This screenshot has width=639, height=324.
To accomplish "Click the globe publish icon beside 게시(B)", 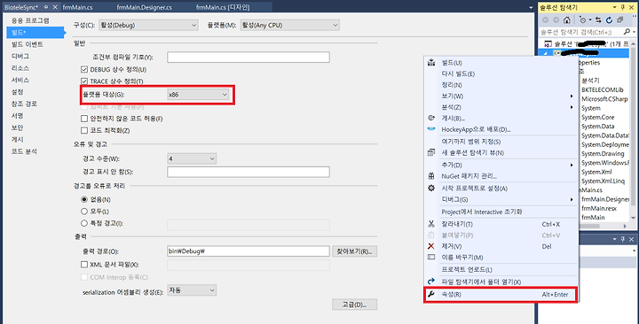I will click(x=431, y=118).
